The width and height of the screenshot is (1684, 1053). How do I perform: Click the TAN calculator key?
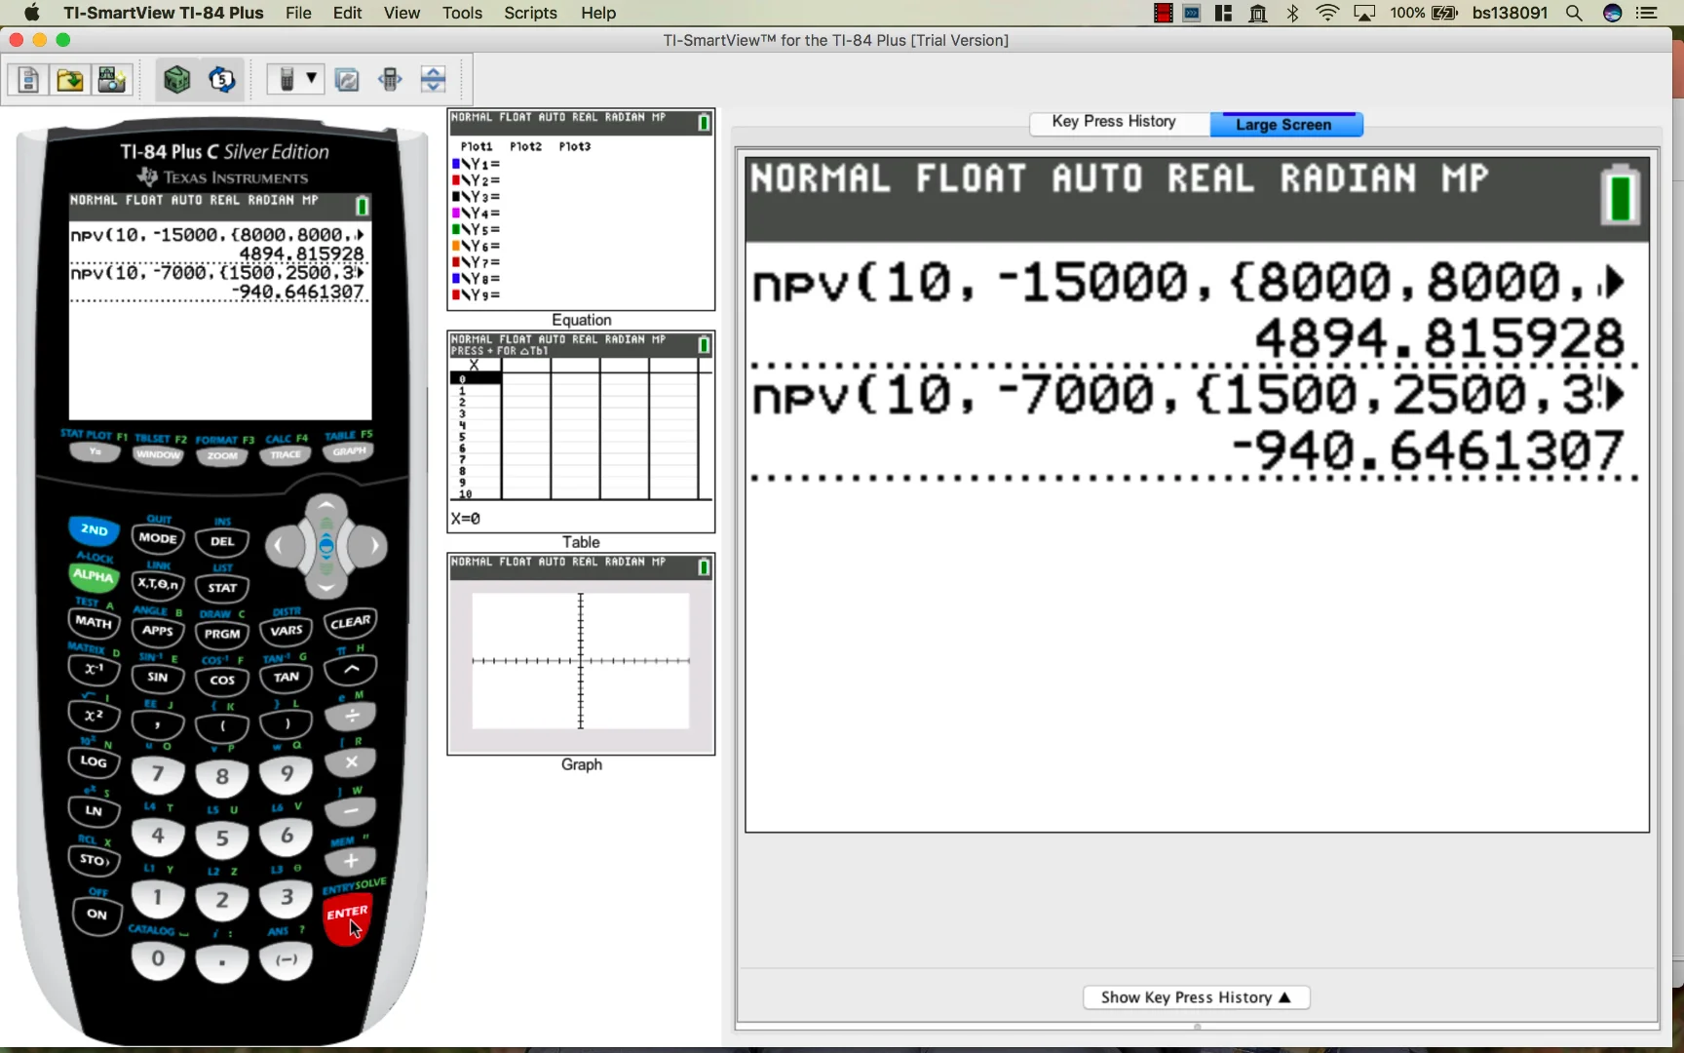pos(287,677)
